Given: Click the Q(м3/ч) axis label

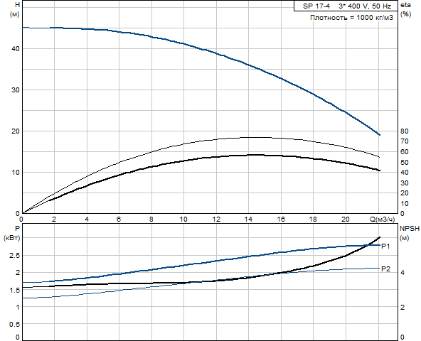Looking at the screenshot, I should pos(383,220).
